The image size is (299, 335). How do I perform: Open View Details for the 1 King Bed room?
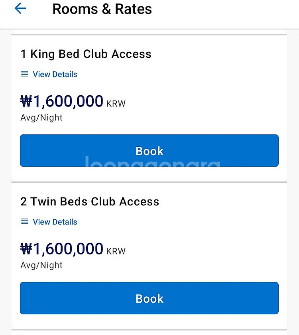(55, 74)
